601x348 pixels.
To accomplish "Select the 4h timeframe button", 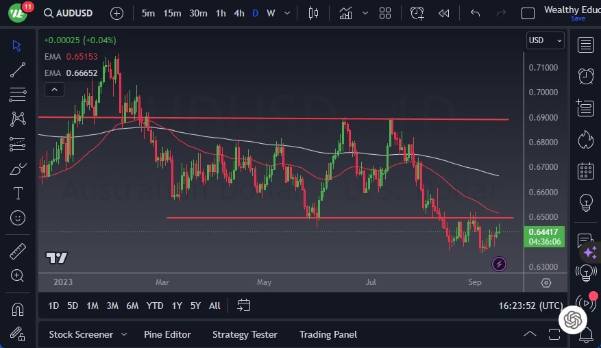I will (238, 13).
